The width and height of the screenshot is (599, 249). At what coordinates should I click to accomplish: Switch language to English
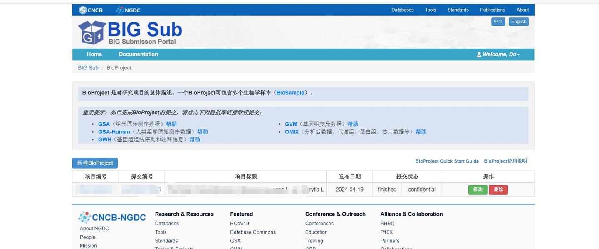pos(519,22)
